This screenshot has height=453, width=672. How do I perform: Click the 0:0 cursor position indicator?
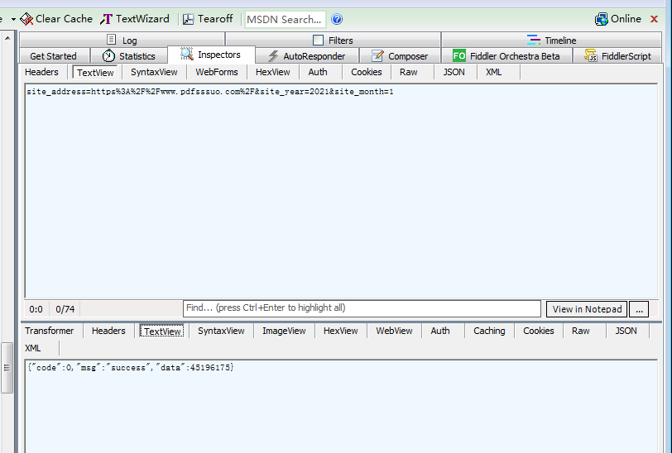[x=36, y=309]
